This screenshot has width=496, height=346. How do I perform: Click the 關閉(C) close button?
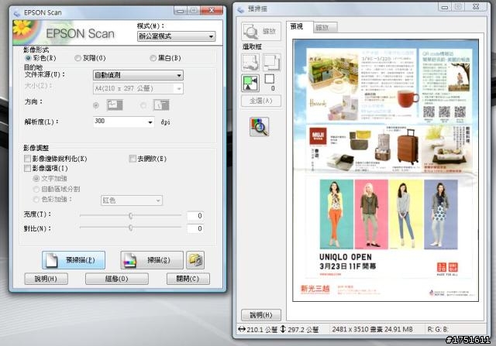click(x=188, y=279)
